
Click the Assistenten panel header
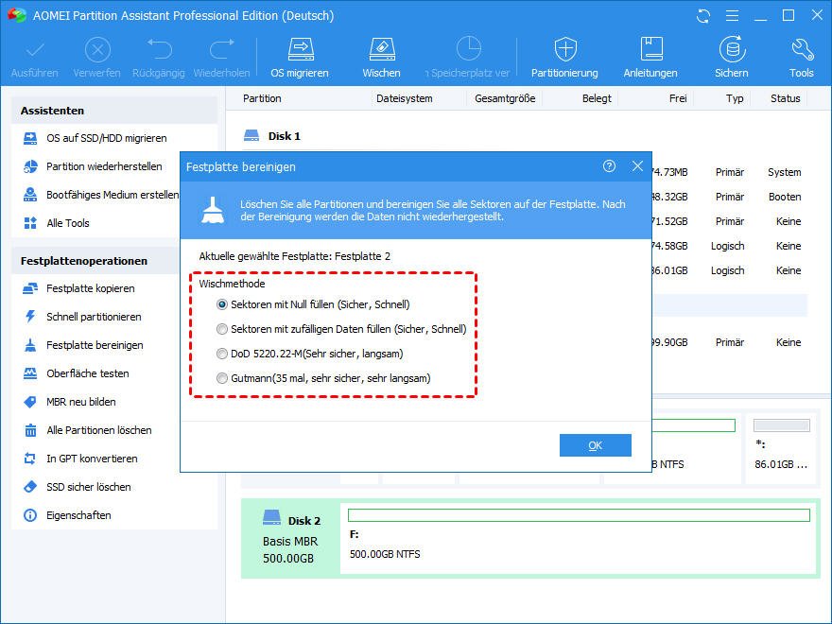(114, 111)
